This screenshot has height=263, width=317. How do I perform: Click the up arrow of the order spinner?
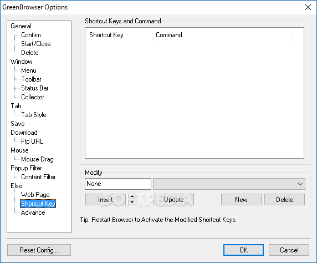pos(132,196)
